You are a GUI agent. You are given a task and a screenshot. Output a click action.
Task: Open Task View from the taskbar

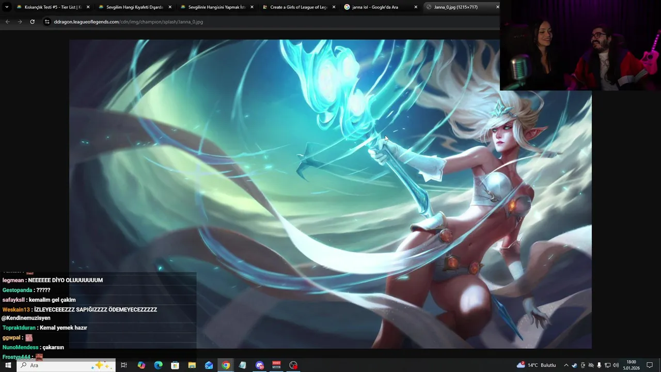pyautogui.click(x=124, y=365)
